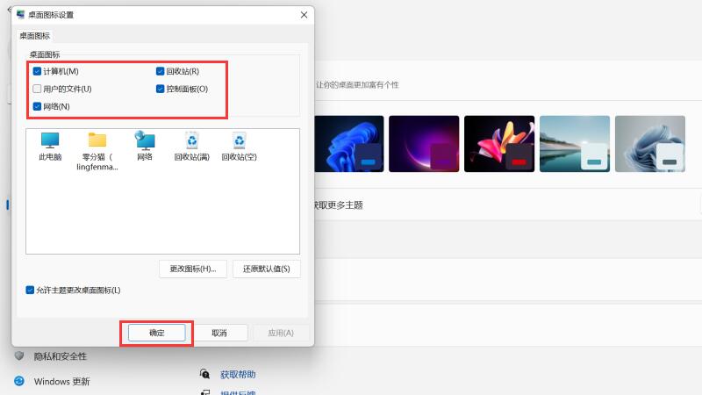Uncheck the 控制面板(O) checkbox

(x=161, y=89)
